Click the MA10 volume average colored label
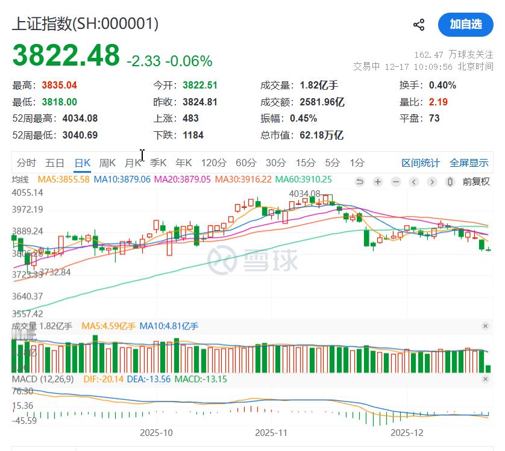The width and height of the screenshot is (505, 451). coord(169,325)
